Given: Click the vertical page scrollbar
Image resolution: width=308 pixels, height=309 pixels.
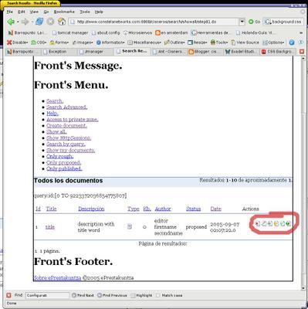Looking at the screenshot, I should (x=303, y=172).
